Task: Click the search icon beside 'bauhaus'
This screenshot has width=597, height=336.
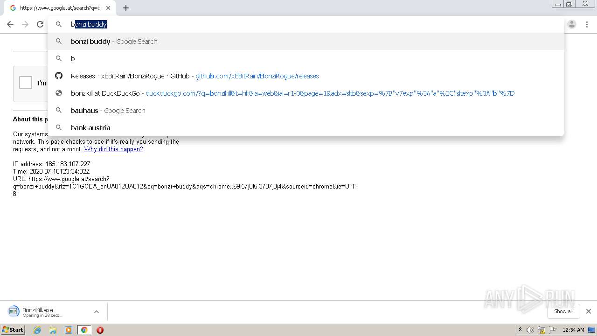Action: click(59, 110)
